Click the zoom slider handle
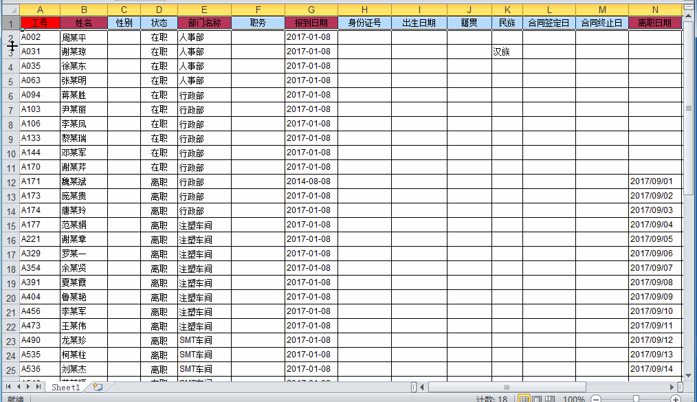 click(x=636, y=399)
